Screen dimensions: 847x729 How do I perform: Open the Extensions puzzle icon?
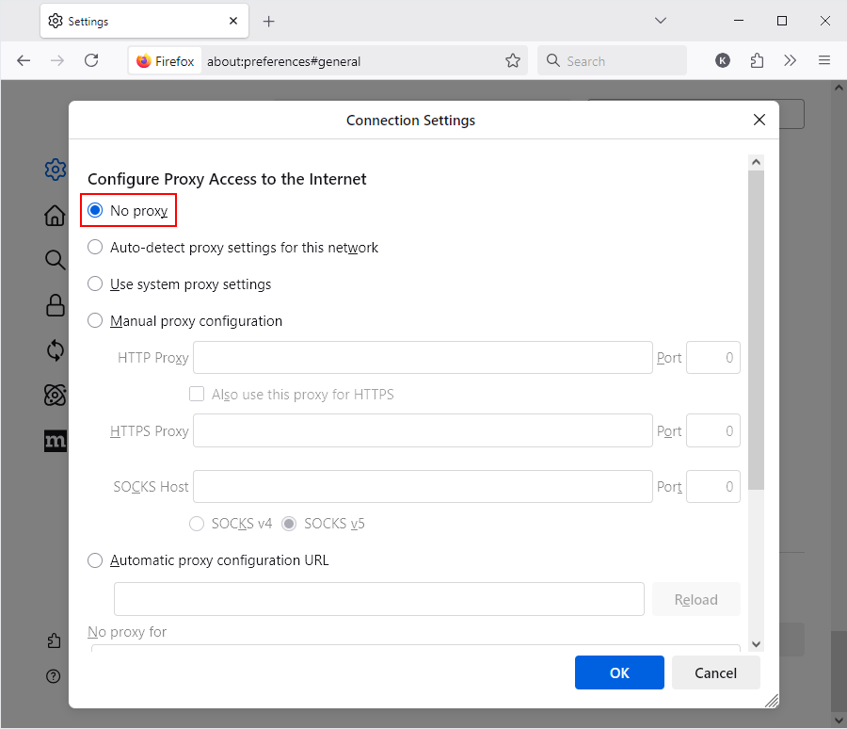pos(757,60)
